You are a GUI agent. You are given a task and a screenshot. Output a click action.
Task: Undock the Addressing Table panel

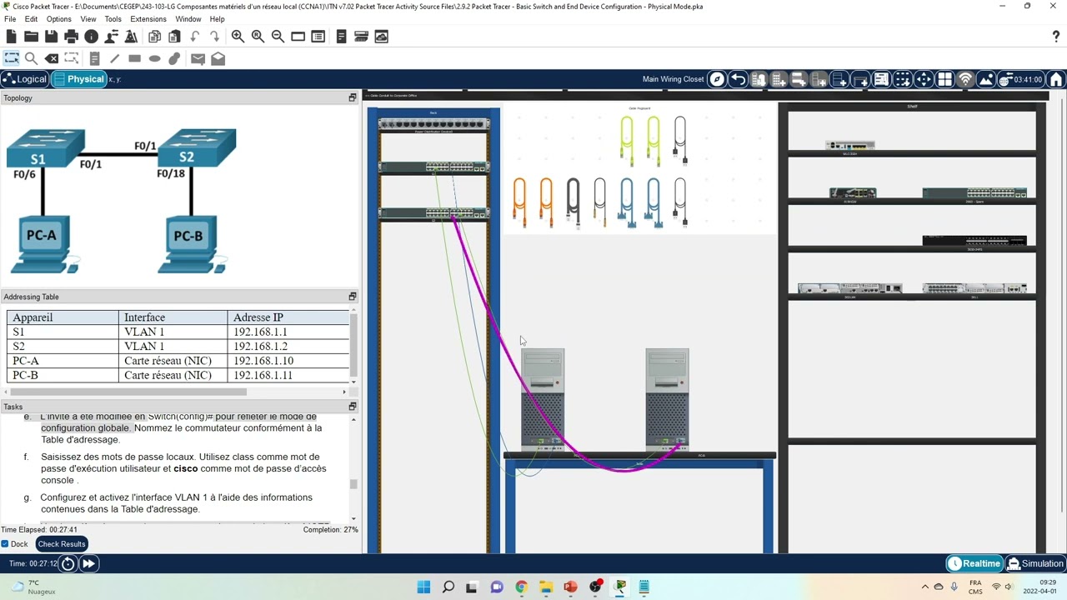click(353, 297)
